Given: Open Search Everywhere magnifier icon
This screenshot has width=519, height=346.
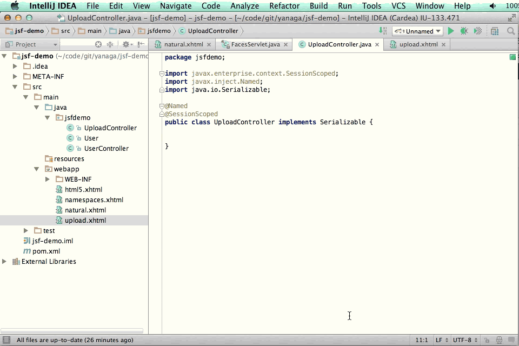Looking at the screenshot, I should tap(511, 31).
